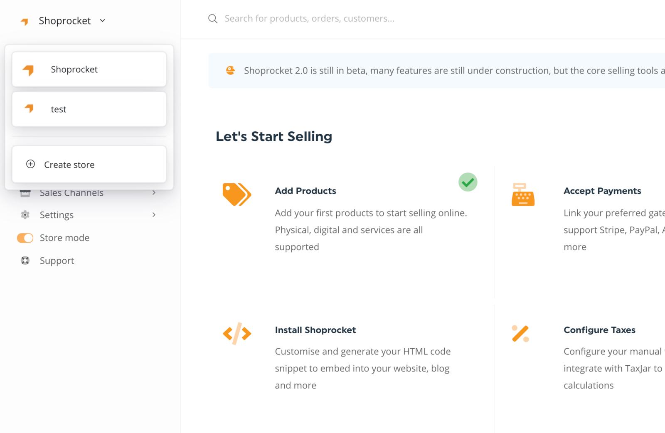
Task: Click the Add Products tag icon
Action: (x=236, y=194)
